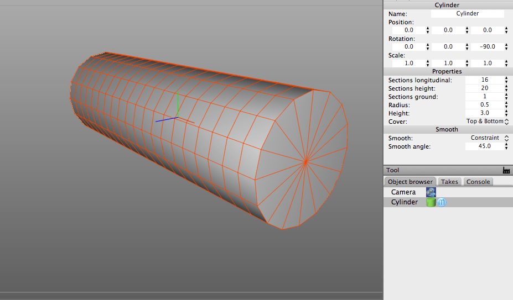Screen dimensions: 513x300
Task: Click the factory icon in Tool header
Action: click(x=506, y=171)
